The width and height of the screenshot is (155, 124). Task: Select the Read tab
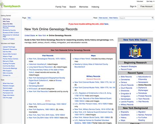tap(95, 18)
